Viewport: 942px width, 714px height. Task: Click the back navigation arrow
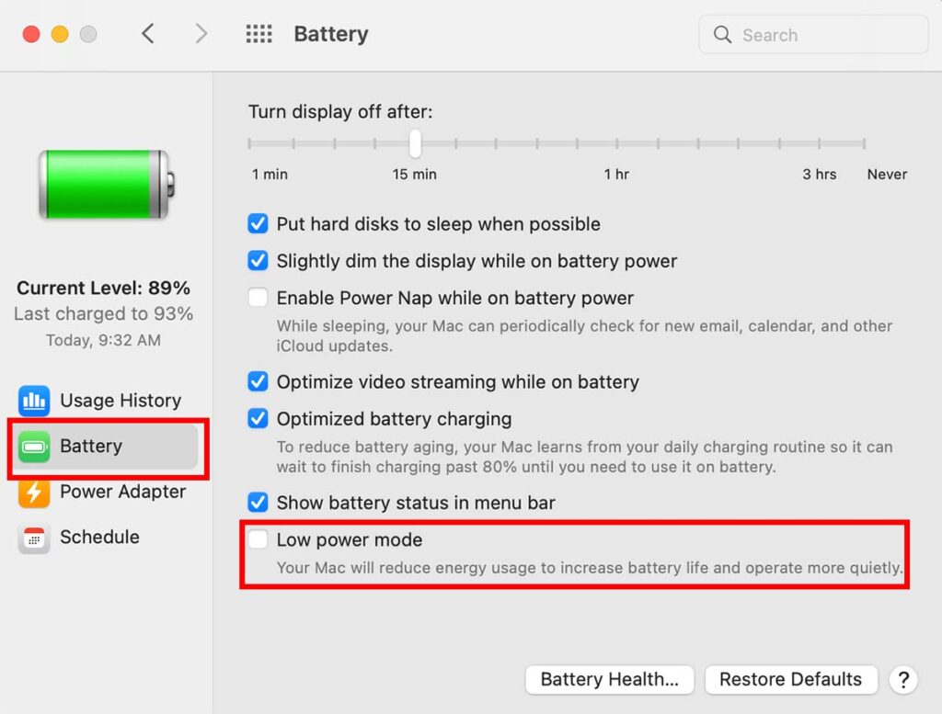coord(148,34)
